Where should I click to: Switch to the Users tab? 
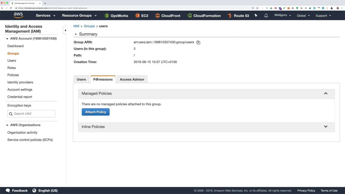[x=81, y=79]
